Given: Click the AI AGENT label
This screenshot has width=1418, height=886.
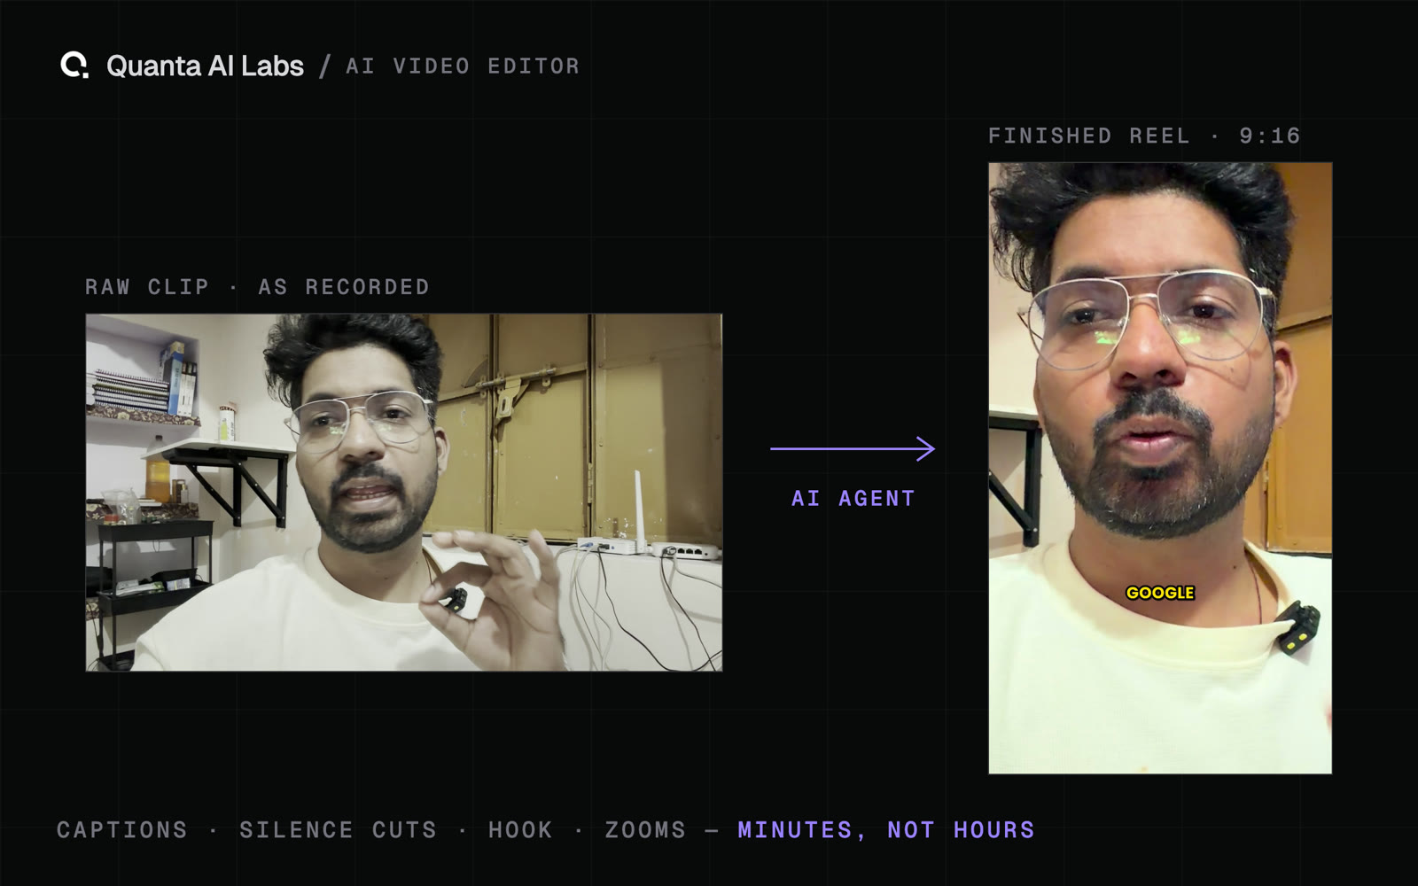Looking at the screenshot, I should (x=853, y=499).
